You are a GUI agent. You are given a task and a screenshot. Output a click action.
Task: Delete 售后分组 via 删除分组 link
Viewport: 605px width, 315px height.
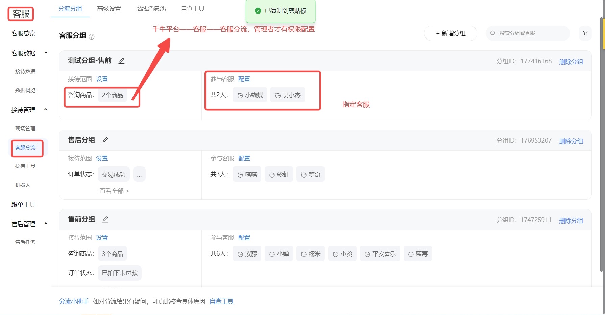coord(571,141)
